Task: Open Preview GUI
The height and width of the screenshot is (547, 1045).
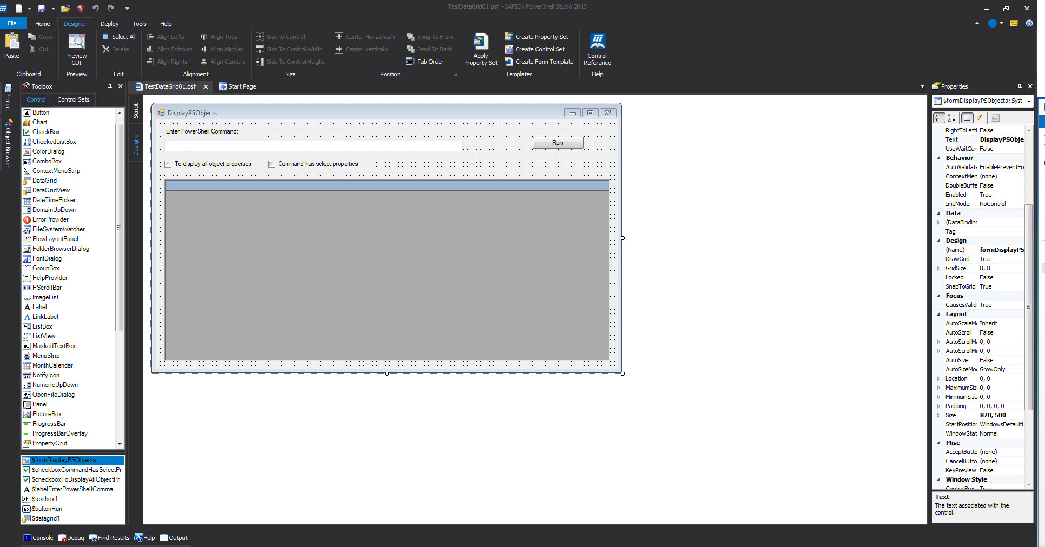Action: [x=76, y=49]
